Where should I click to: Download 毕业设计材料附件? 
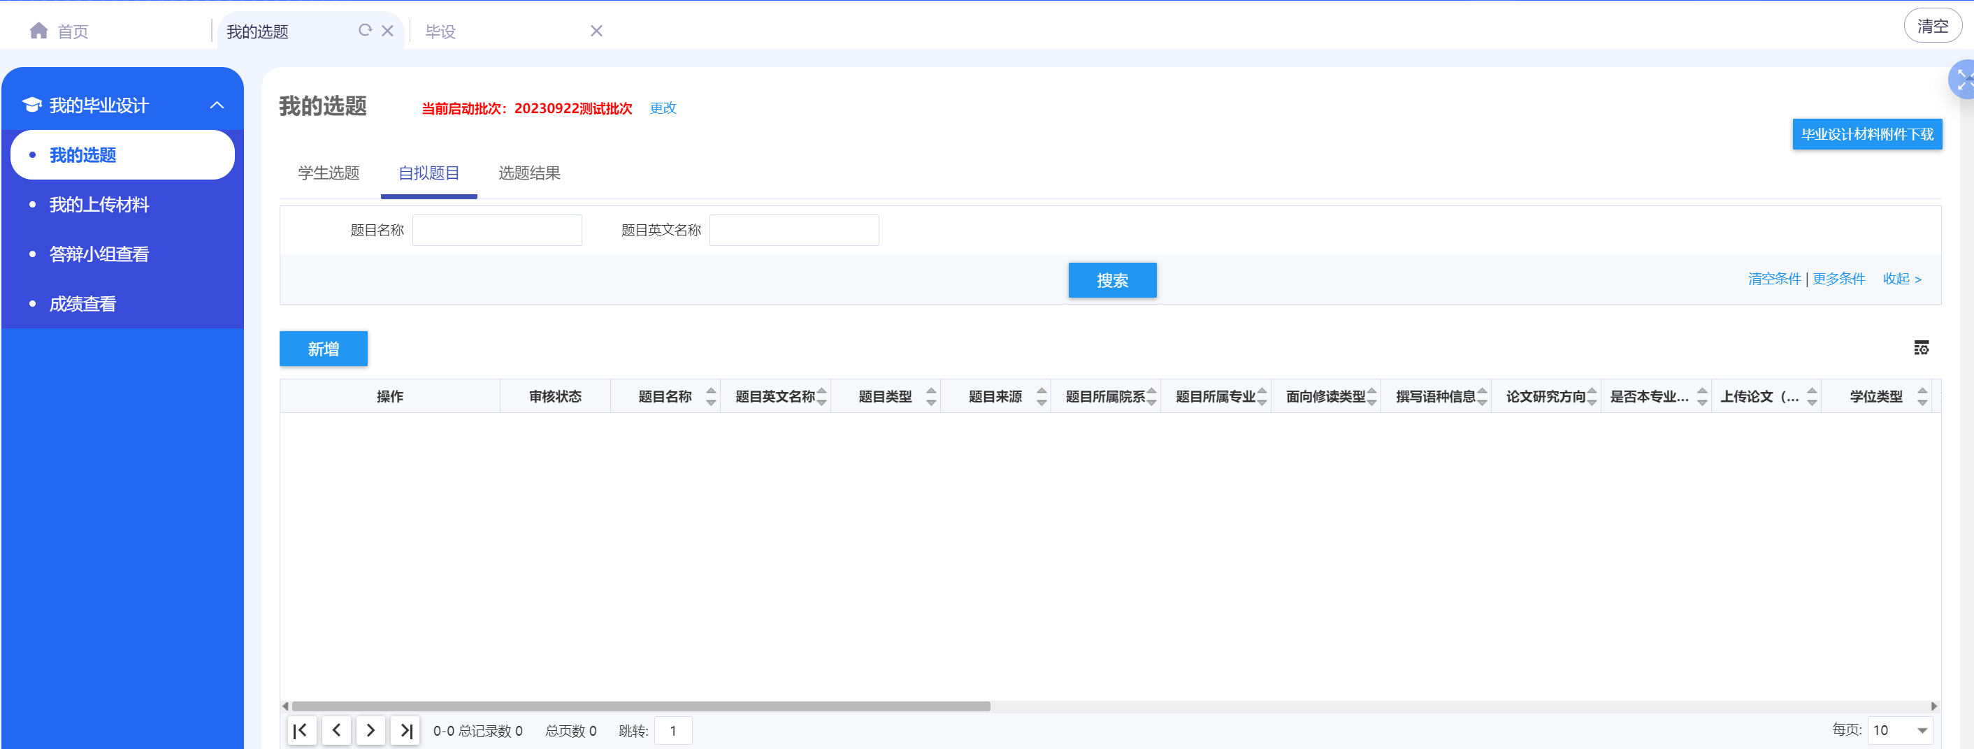pyautogui.click(x=1868, y=134)
